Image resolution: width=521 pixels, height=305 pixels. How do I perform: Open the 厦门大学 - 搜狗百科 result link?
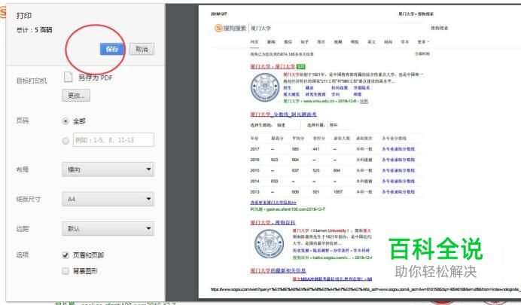point(273,222)
